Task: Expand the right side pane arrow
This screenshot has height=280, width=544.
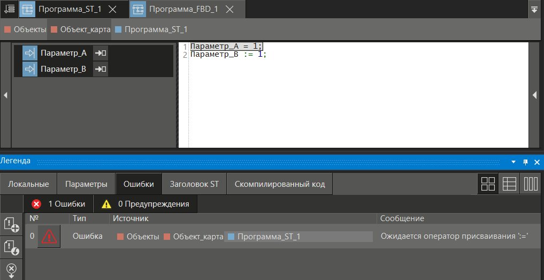Action: [534, 95]
